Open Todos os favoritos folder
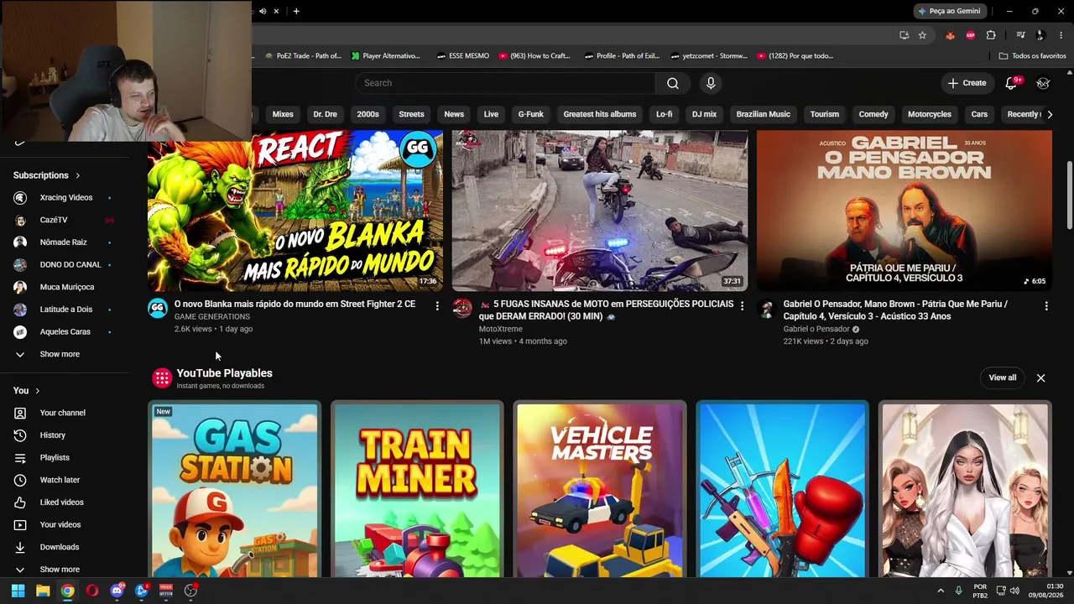1074x604 pixels. coord(1032,56)
